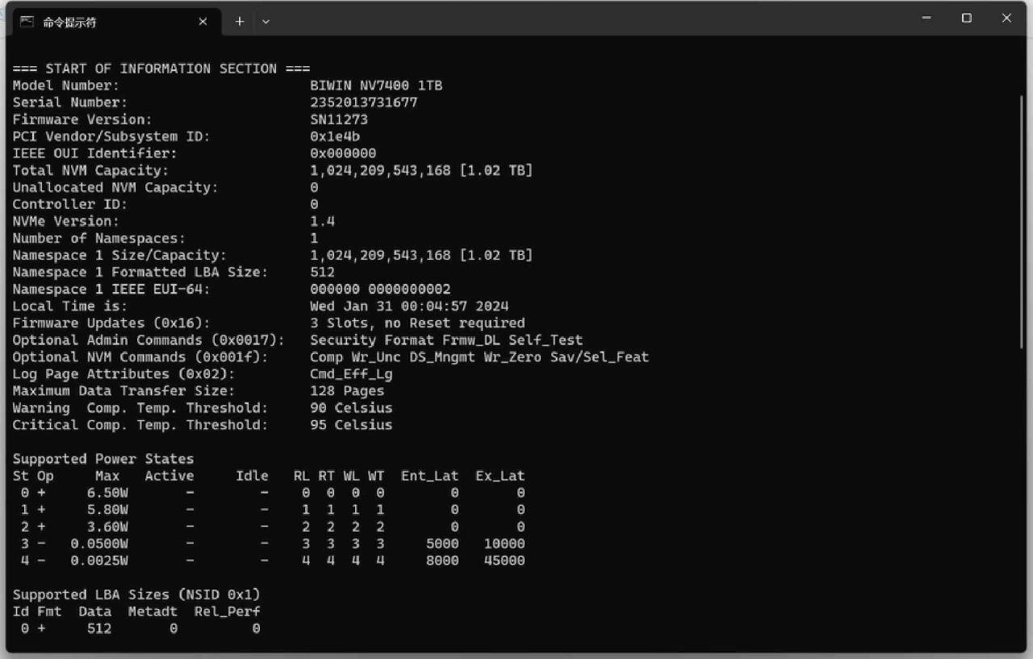
Task: Maximize the terminal window
Action: click(966, 18)
